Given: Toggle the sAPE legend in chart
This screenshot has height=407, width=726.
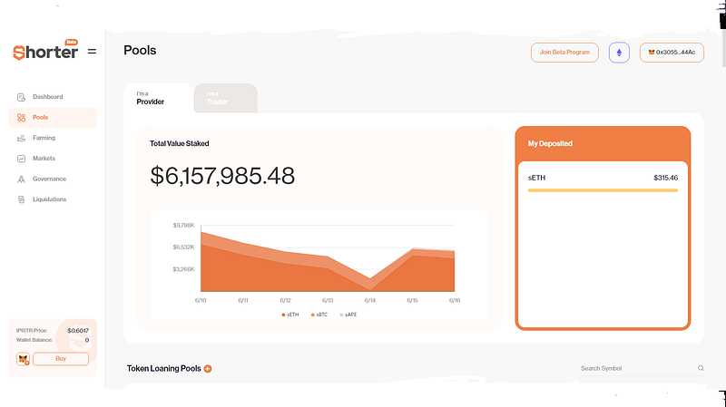Looking at the screenshot, I should coord(348,315).
